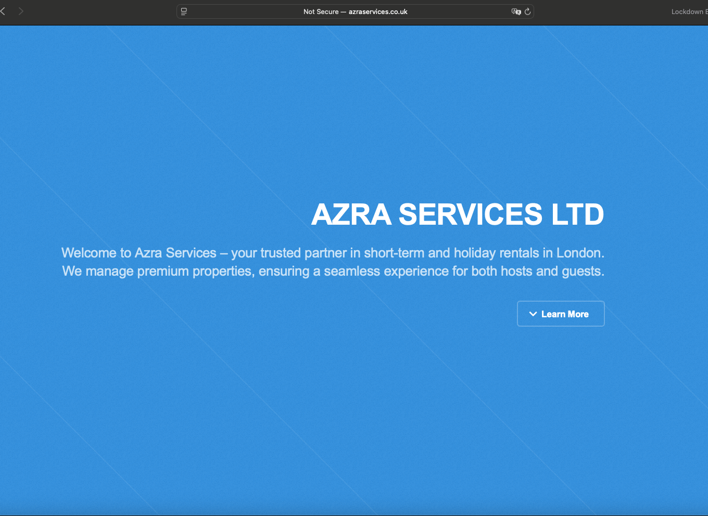Click the AZRA SERVICES LTD heading

click(457, 214)
